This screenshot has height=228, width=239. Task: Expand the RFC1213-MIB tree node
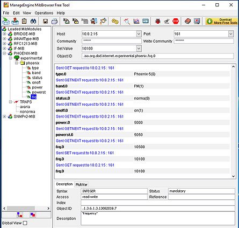4,44
